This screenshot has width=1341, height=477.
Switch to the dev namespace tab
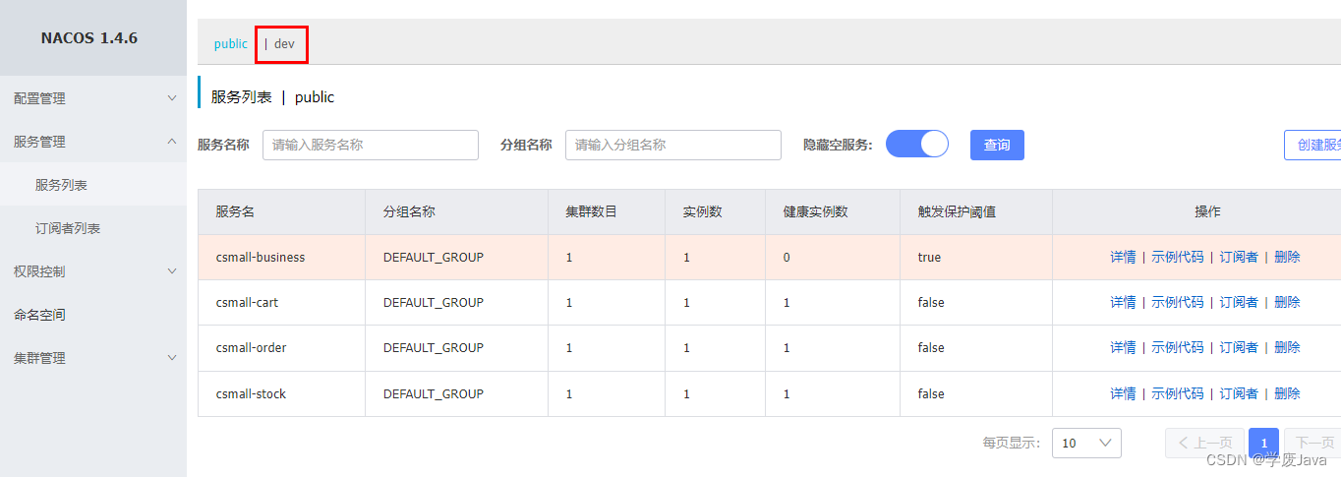click(x=284, y=44)
